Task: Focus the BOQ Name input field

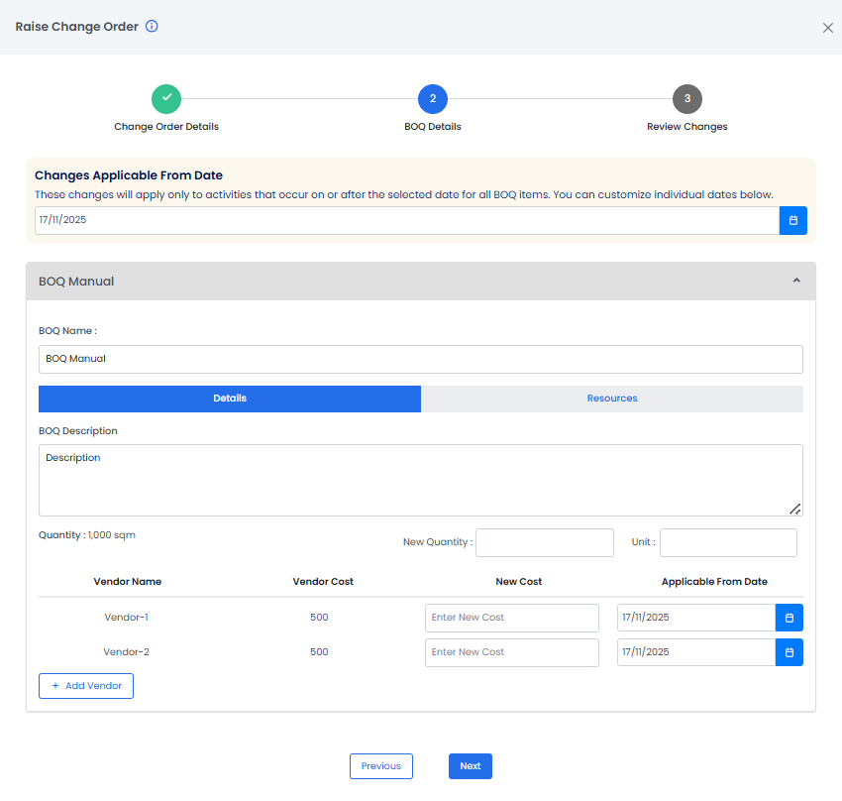Action: pos(420,359)
